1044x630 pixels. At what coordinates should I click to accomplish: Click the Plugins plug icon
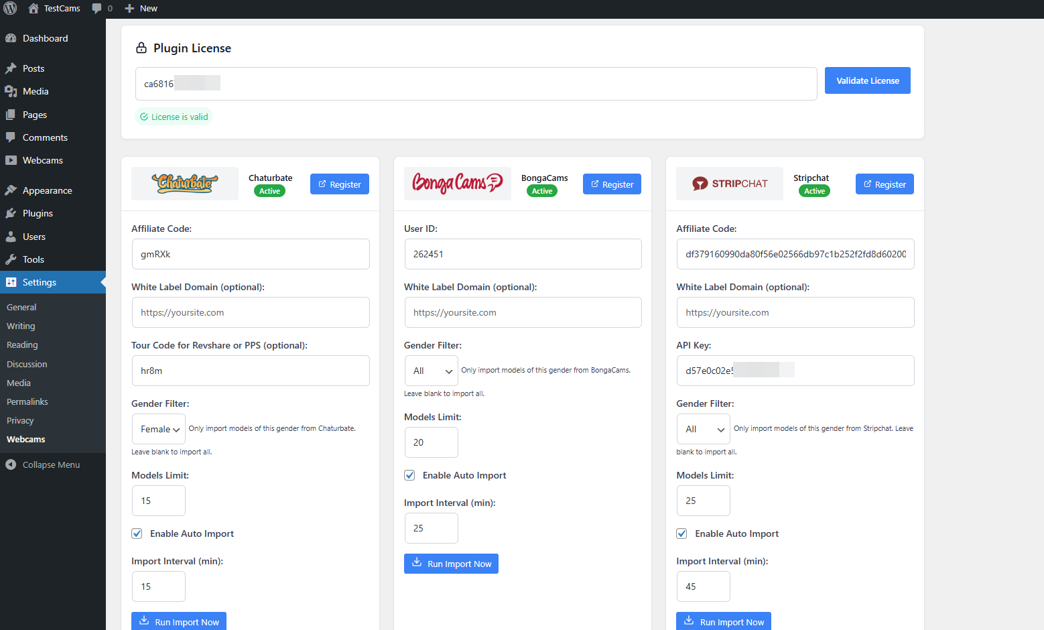11,213
